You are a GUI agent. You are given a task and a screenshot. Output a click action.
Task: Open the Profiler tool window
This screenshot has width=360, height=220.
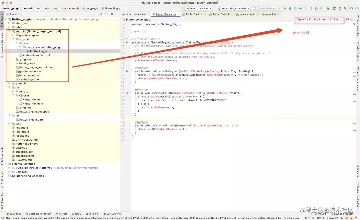point(61,214)
